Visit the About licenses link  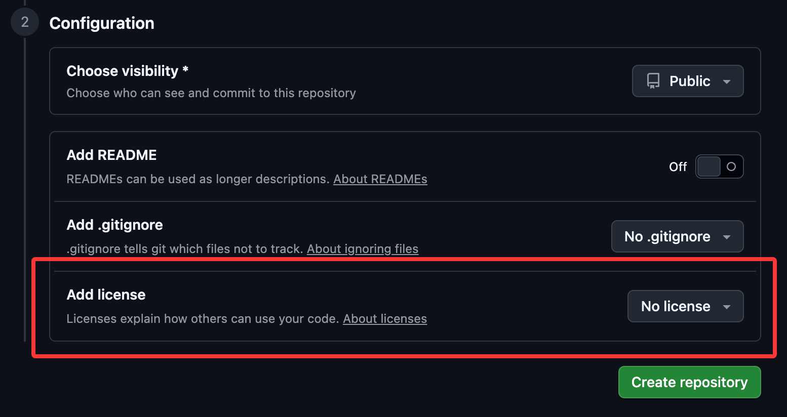[x=385, y=319]
